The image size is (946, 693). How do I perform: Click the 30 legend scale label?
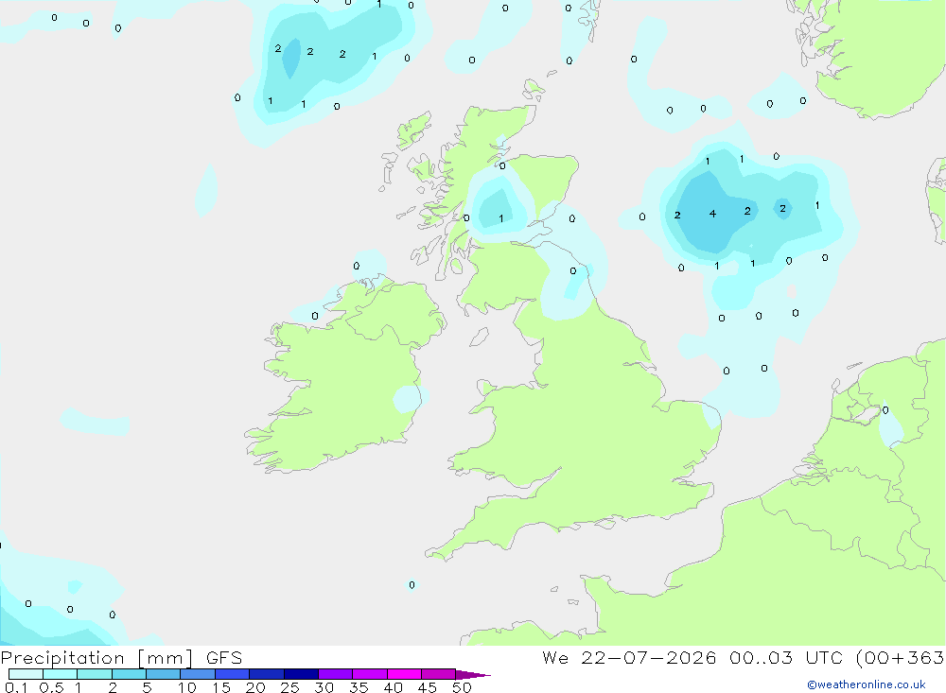pyautogui.click(x=324, y=687)
